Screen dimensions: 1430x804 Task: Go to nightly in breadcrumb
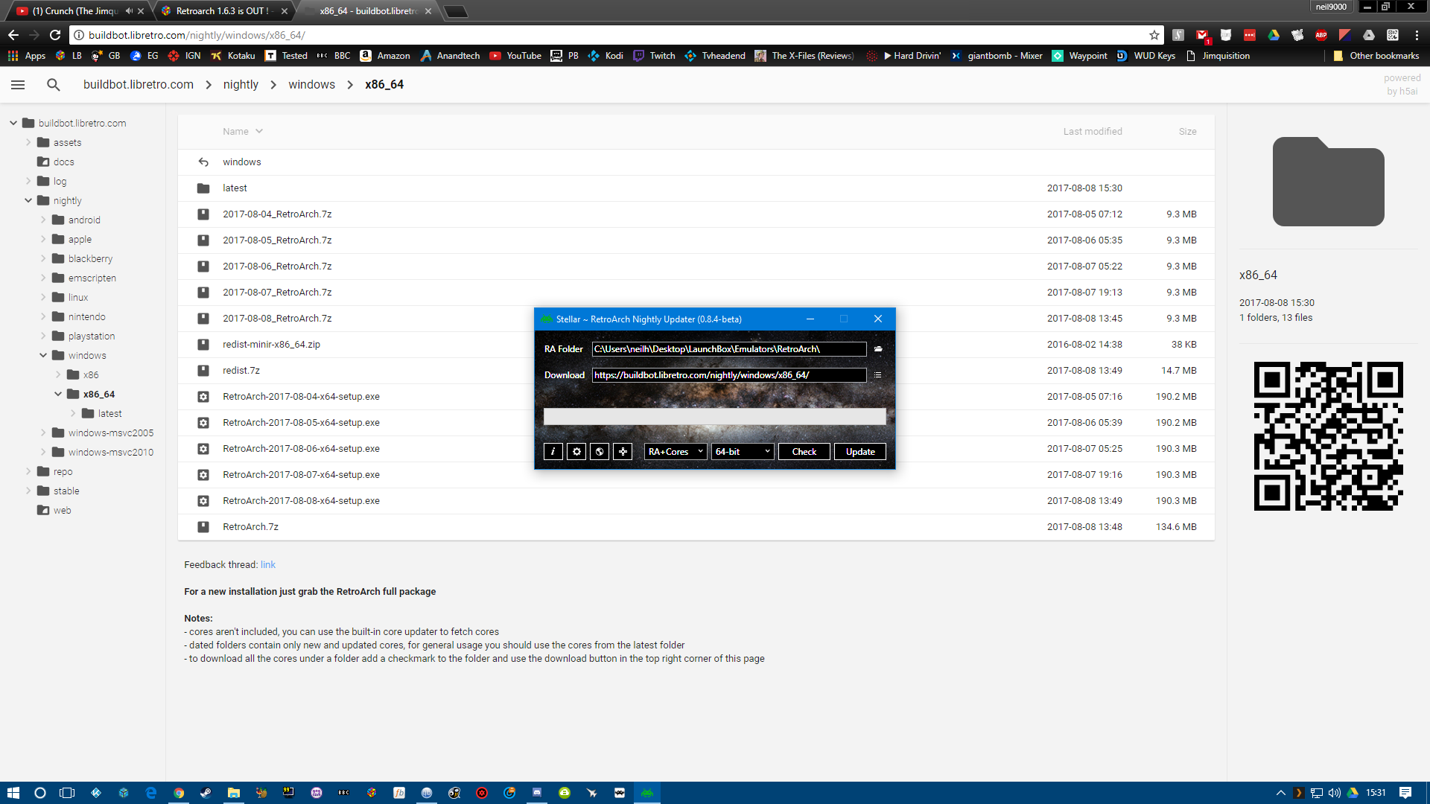click(241, 85)
